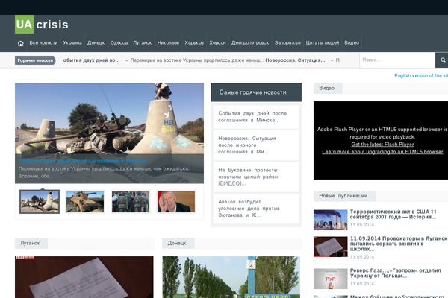
Task: Click the Самые горячие новости header
Action: pyautogui.click(x=256, y=92)
